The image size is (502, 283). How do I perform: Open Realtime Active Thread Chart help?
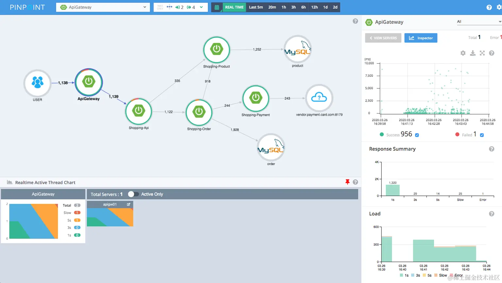(x=355, y=182)
